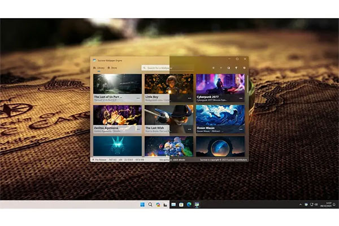Screen dimensions: 339x226
Task: Show hidden system tray icons
Action: (300, 204)
